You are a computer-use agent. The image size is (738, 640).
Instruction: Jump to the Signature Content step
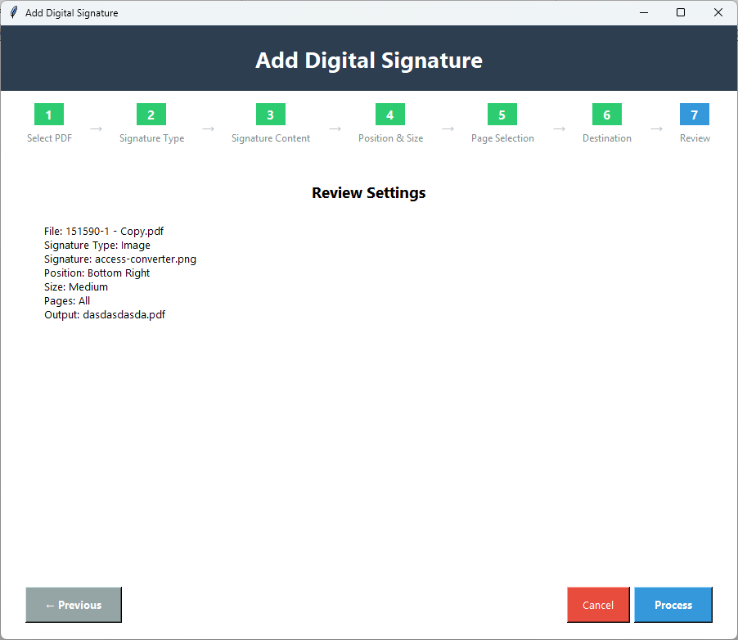pyautogui.click(x=270, y=137)
